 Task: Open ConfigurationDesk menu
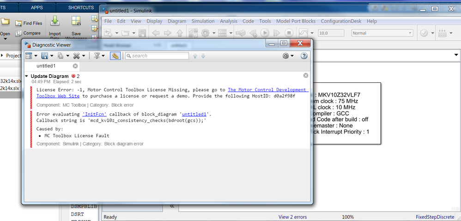(x=341, y=21)
